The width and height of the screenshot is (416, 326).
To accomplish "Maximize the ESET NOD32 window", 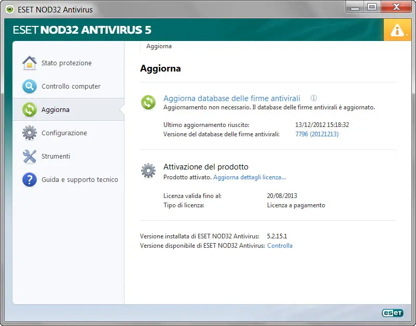I will pos(372,7).
